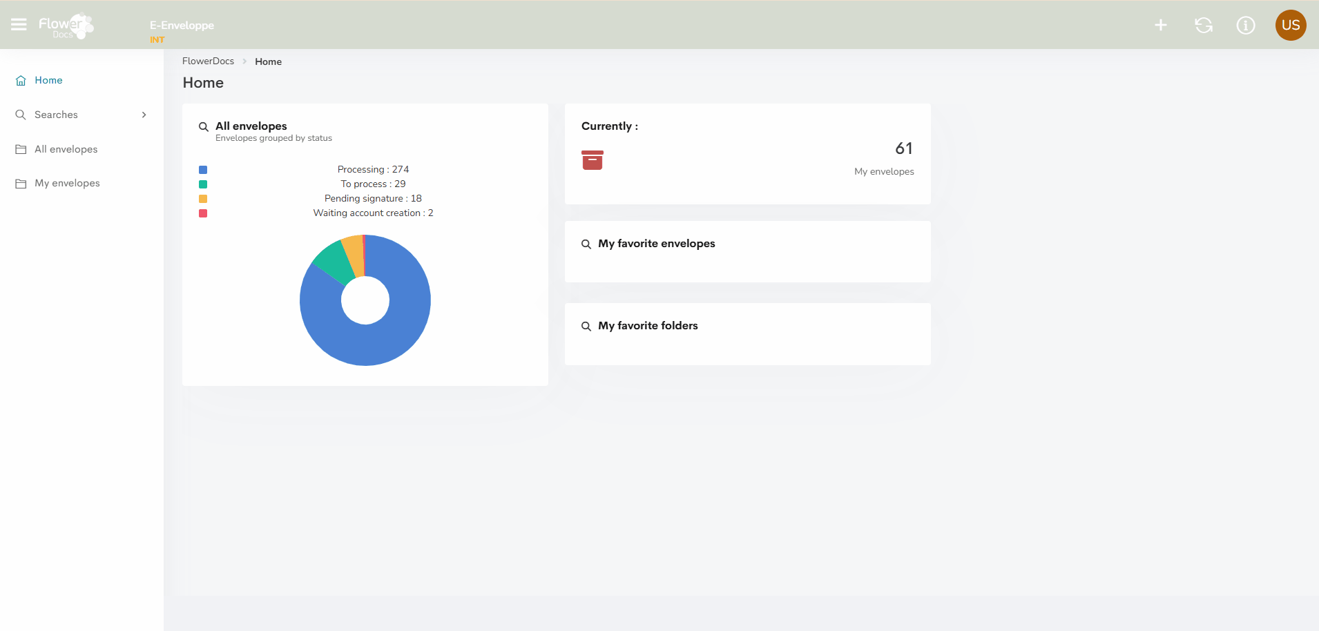Click the green To process donut slice
Screen dimensions: 1319x631
334,264
